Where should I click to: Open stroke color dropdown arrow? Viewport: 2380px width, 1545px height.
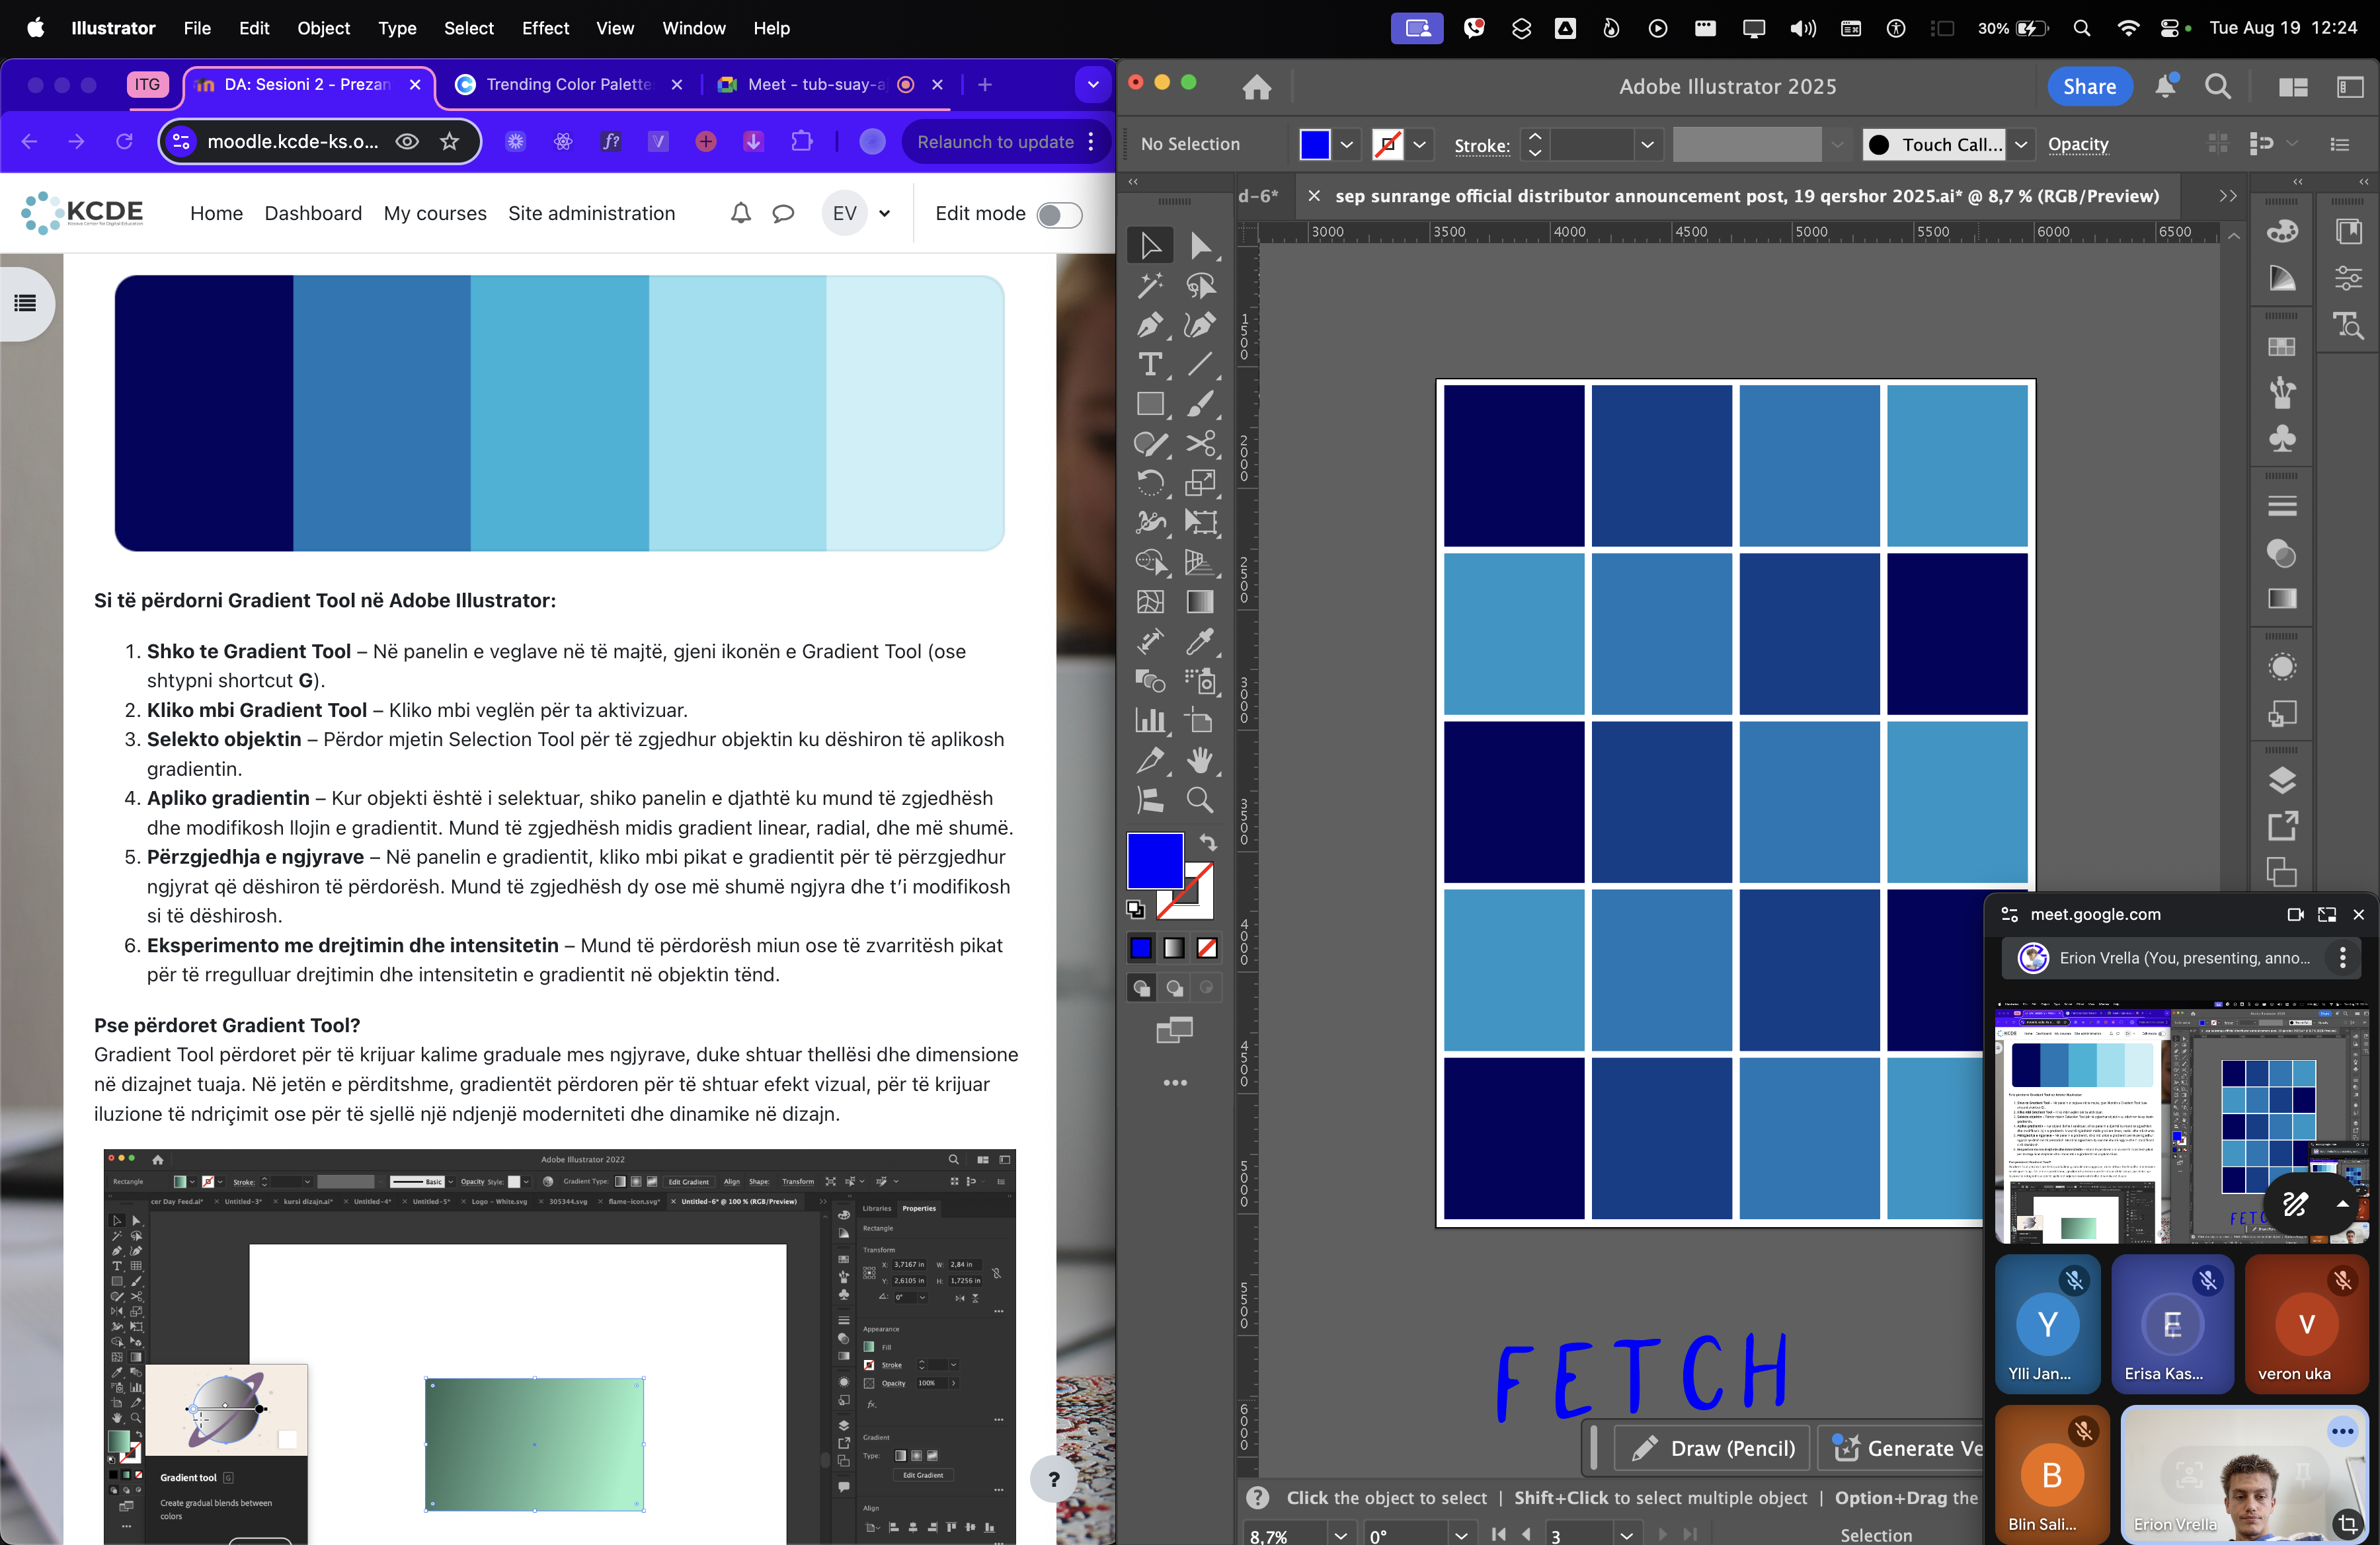(x=1420, y=145)
